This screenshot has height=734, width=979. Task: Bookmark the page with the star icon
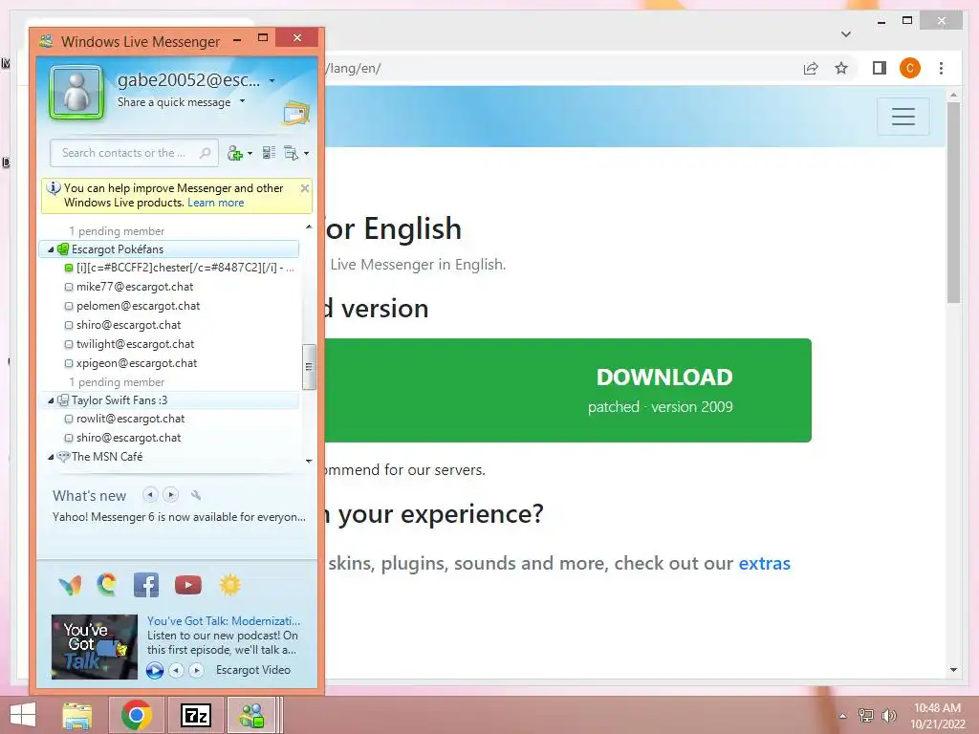[x=841, y=68]
